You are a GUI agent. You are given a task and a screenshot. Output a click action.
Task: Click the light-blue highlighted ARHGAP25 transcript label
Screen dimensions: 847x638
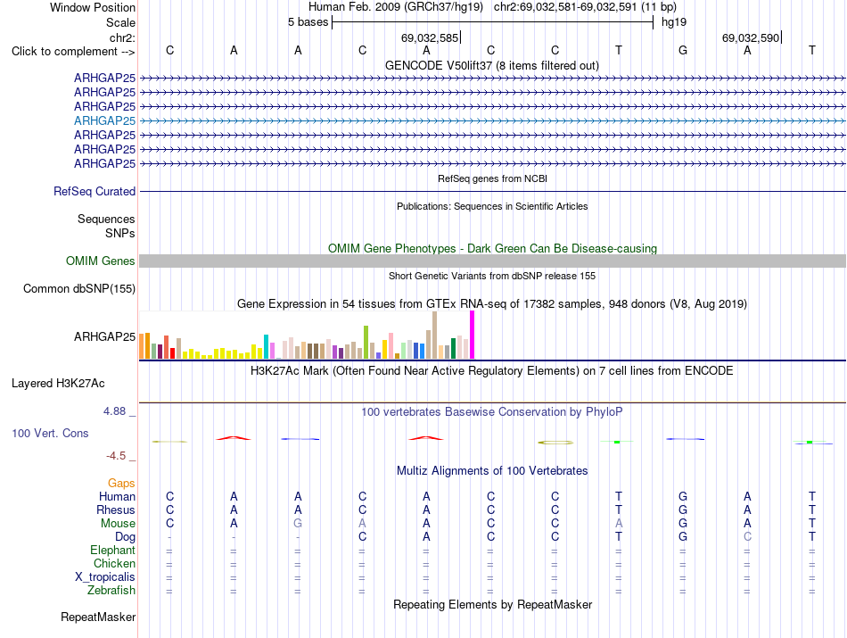click(x=105, y=120)
